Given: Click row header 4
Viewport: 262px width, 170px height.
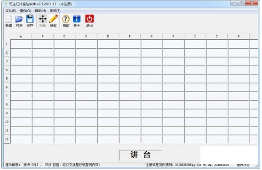Looking at the screenshot, I should click(x=7, y=70).
